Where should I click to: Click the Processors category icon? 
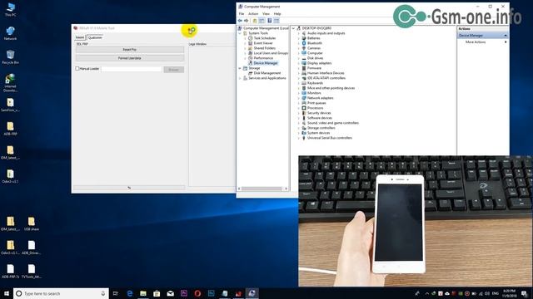click(x=304, y=108)
